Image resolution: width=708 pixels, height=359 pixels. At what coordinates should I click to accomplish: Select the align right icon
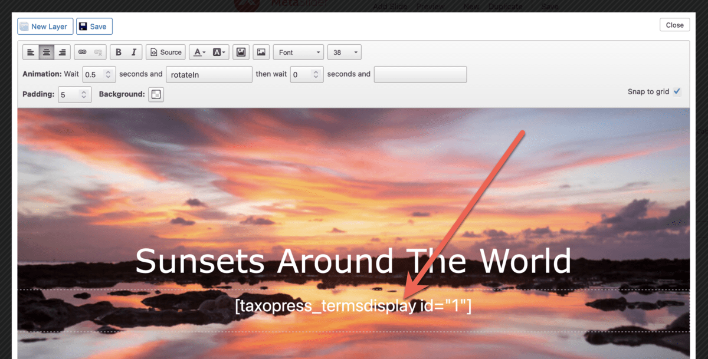[x=62, y=52]
